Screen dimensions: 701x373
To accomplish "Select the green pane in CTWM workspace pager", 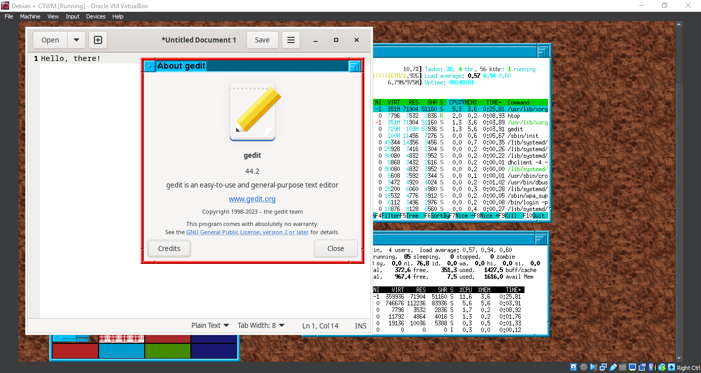I will 167,351.
